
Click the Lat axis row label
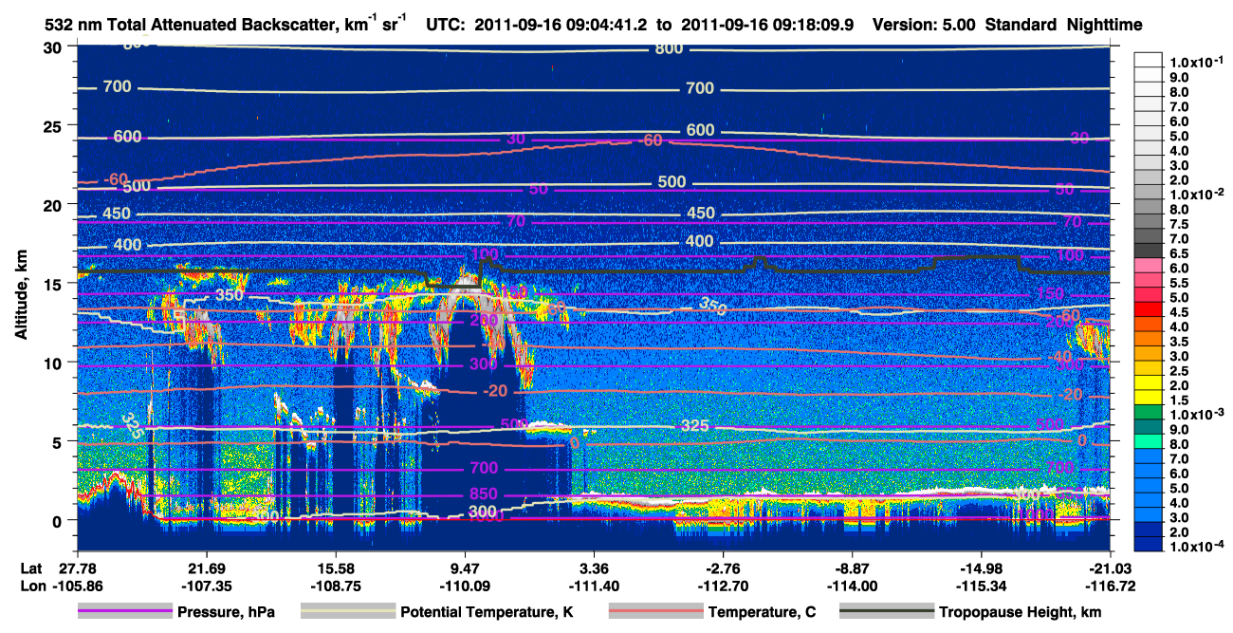pyautogui.click(x=31, y=568)
